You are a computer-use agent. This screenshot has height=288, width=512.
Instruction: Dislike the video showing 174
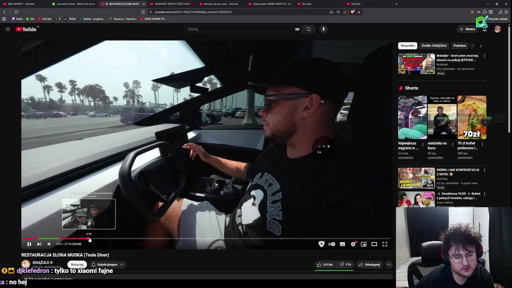[345, 264]
